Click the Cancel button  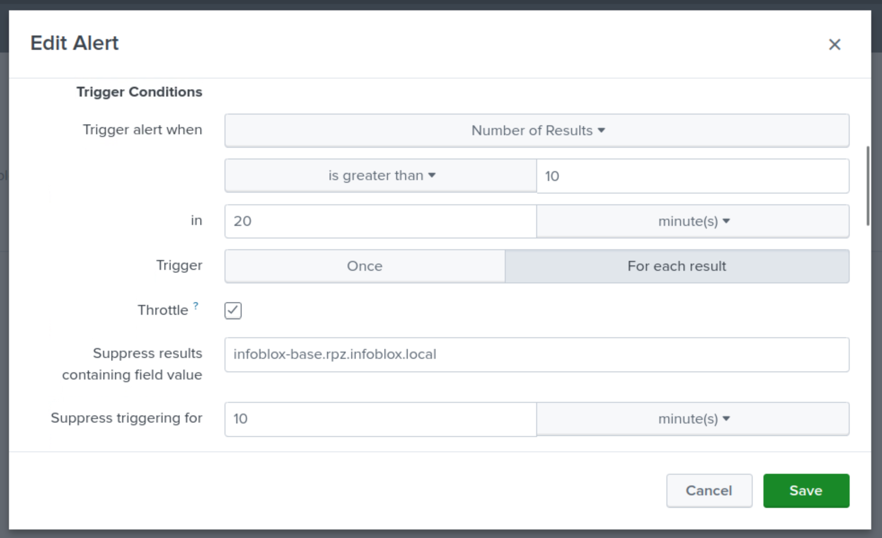[x=709, y=490]
